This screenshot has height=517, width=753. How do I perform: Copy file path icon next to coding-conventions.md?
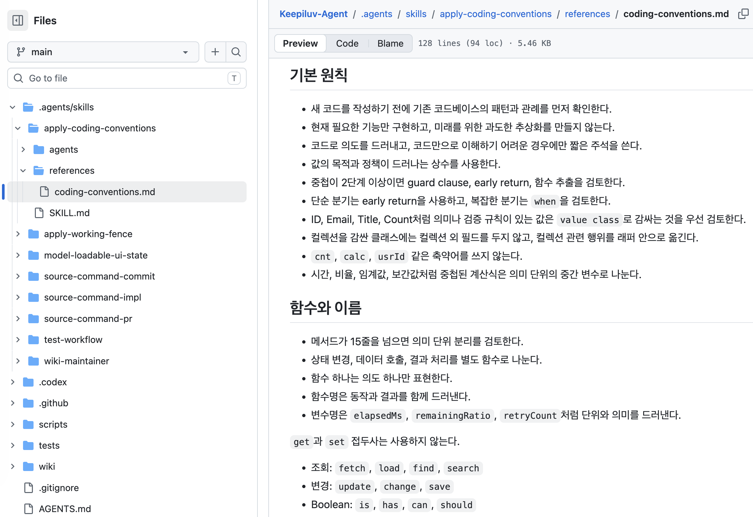743,14
